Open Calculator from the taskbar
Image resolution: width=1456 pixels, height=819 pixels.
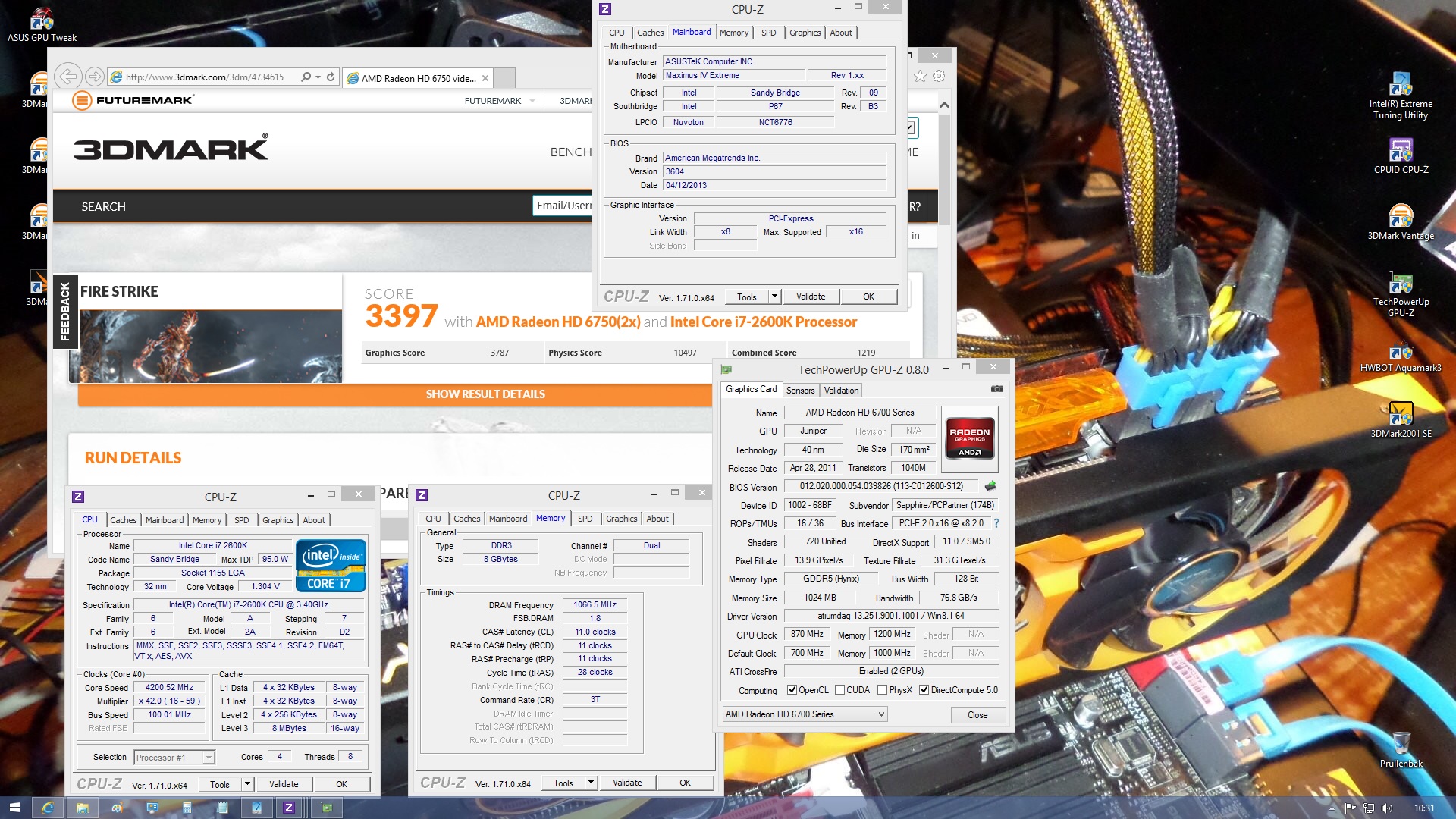pos(187,808)
